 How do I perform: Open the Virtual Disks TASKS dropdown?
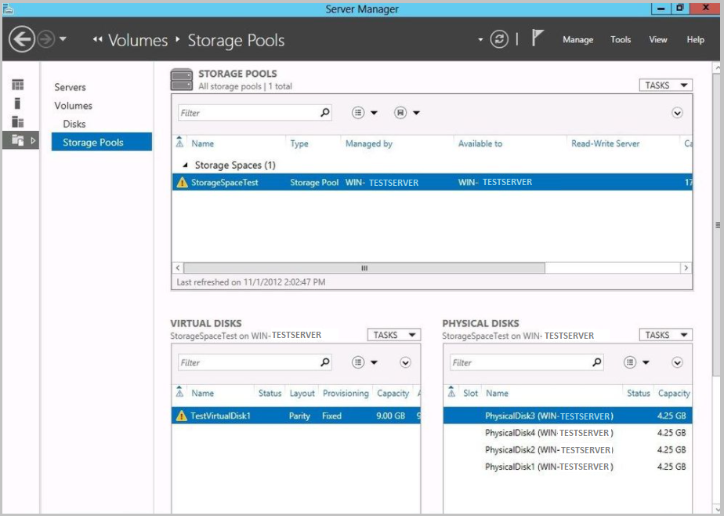coord(393,335)
